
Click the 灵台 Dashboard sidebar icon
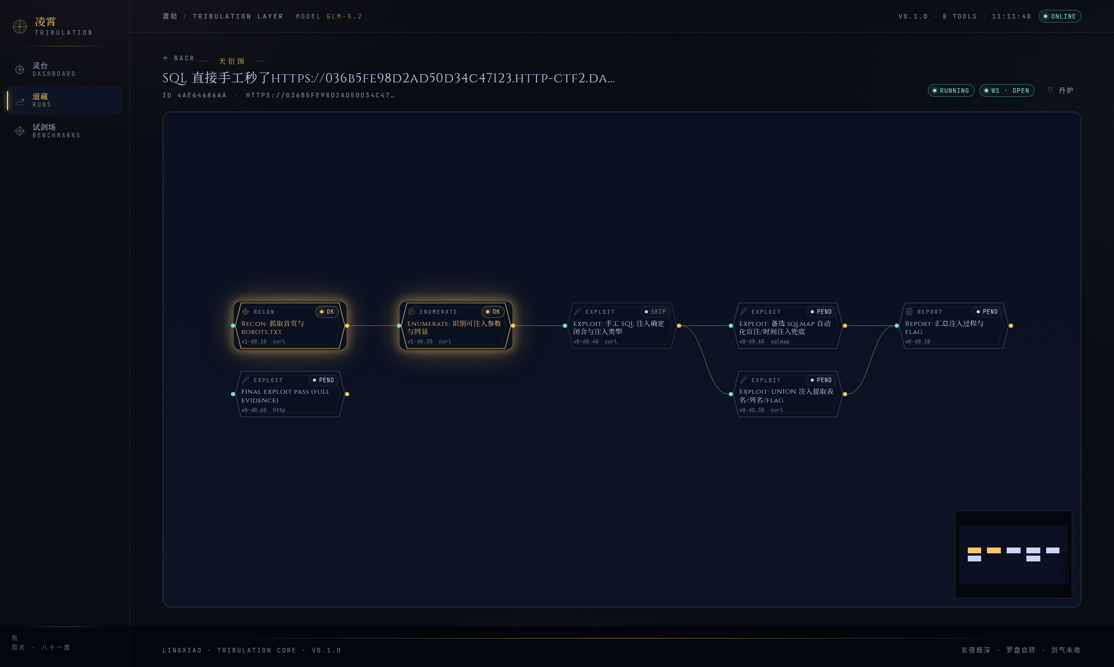pyautogui.click(x=20, y=70)
